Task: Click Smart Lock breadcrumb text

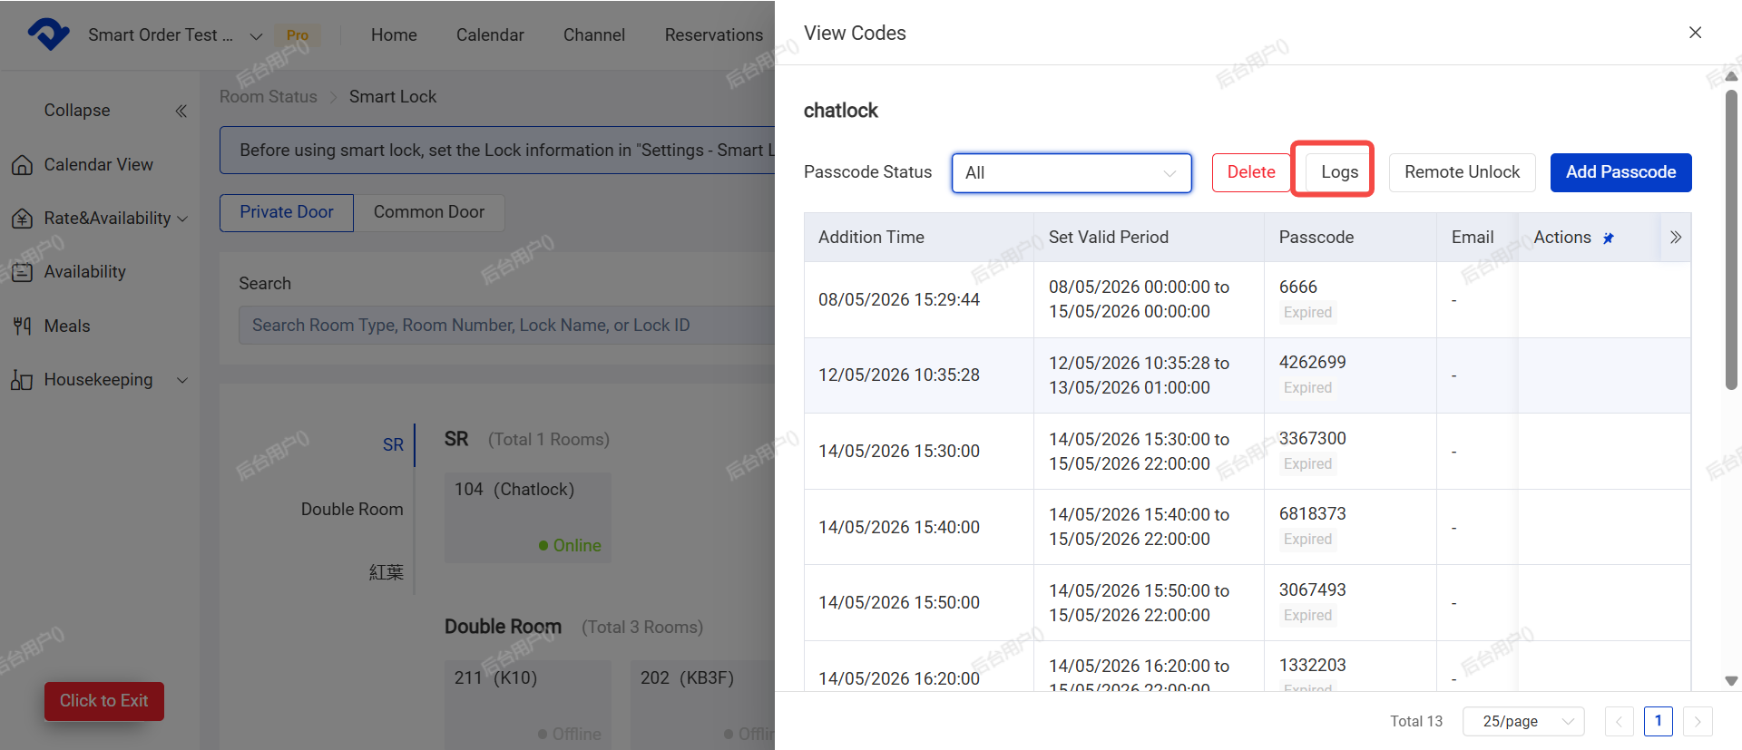Action: tap(393, 97)
